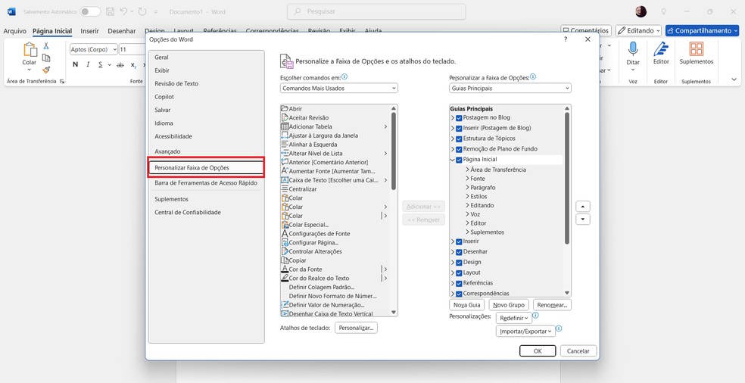Open the Geral options category

pos(206,58)
